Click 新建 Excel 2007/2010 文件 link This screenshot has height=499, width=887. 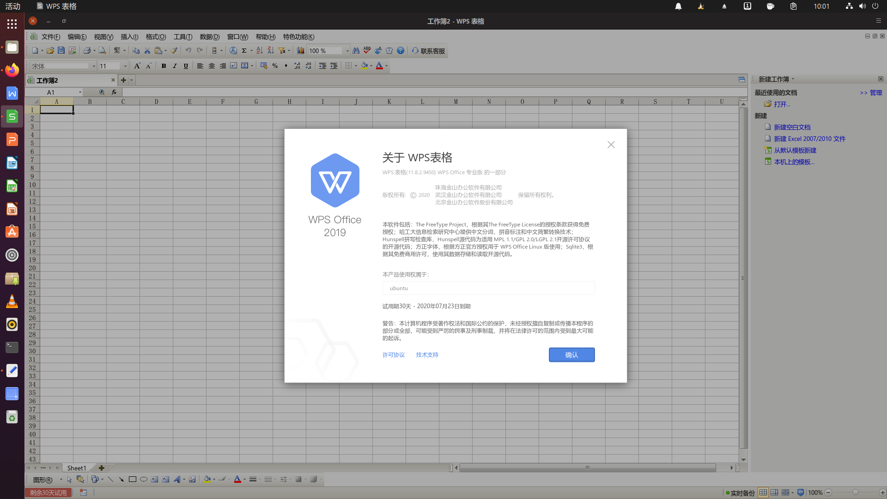pos(809,139)
